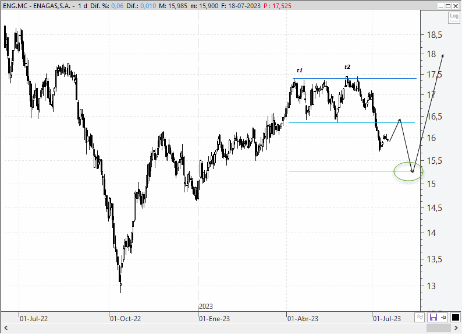Click the 'F: 18-07-2023' date text
This screenshot has height=334, width=462.
(x=241, y=6)
